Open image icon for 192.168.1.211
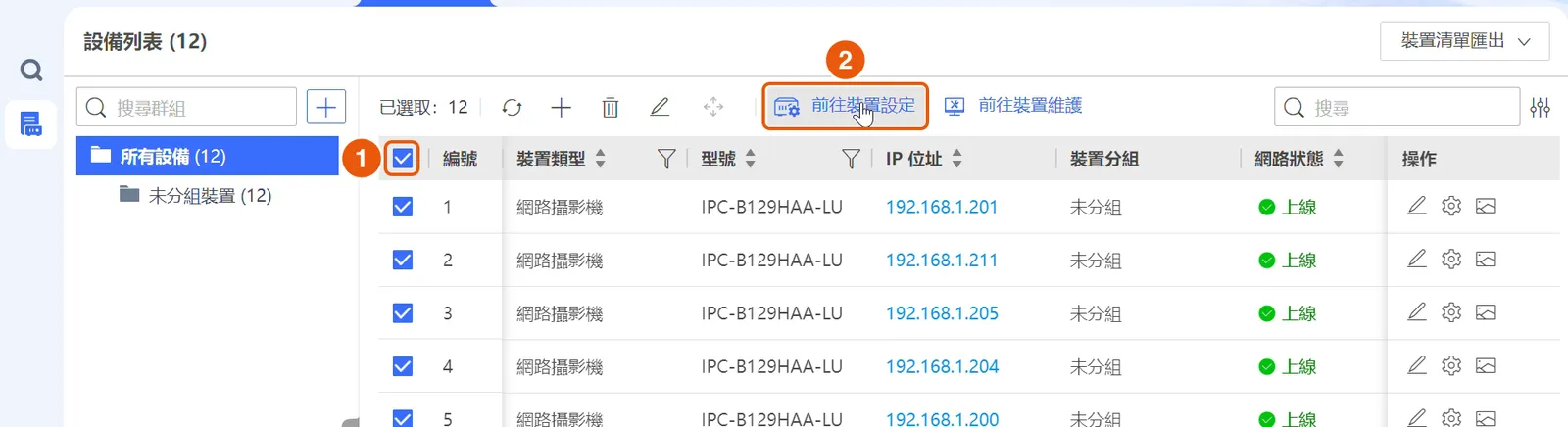 (x=1486, y=259)
